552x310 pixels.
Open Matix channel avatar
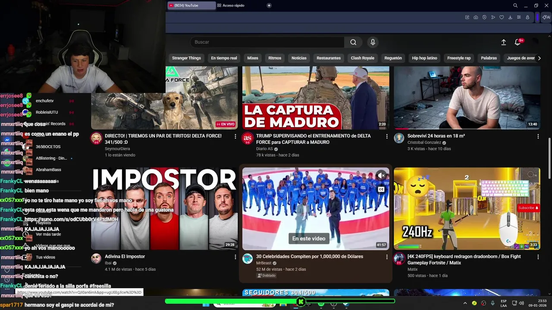coord(399,259)
